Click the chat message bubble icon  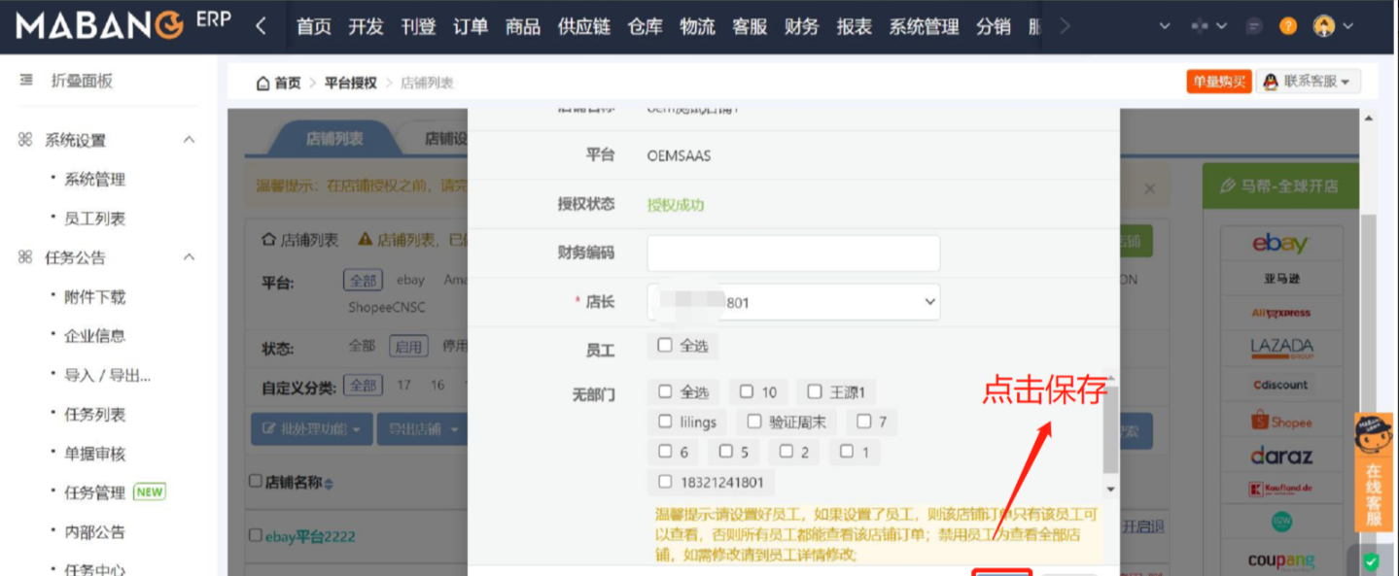(1254, 26)
